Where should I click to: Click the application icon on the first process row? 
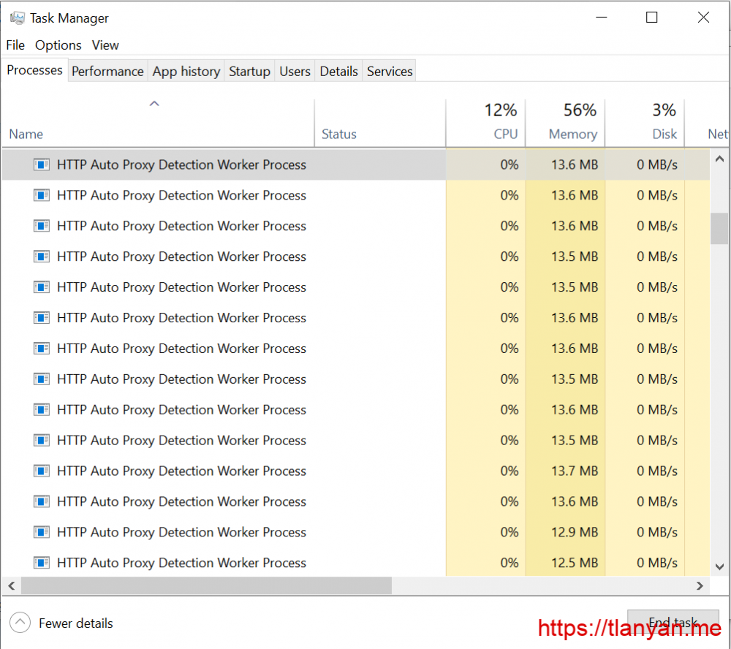[42, 164]
